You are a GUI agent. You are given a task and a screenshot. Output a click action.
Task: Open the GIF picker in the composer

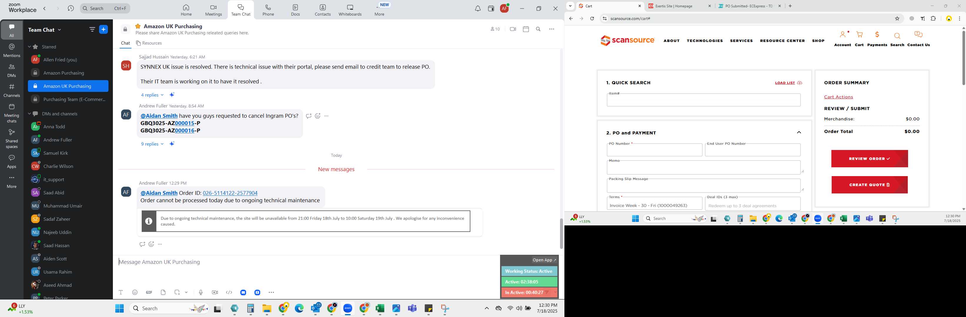pos(149,292)
